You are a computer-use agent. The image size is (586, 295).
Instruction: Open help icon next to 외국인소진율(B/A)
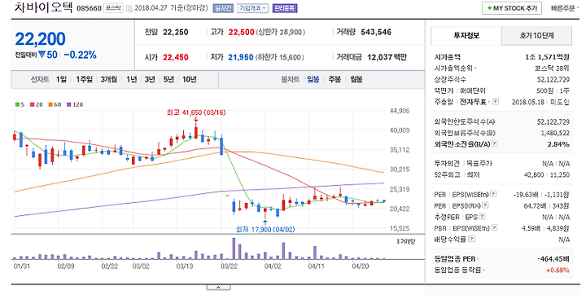point(495,143)
